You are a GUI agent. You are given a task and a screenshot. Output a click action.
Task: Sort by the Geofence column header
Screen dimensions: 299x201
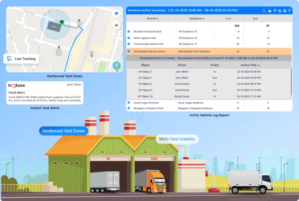pos(197,18)
